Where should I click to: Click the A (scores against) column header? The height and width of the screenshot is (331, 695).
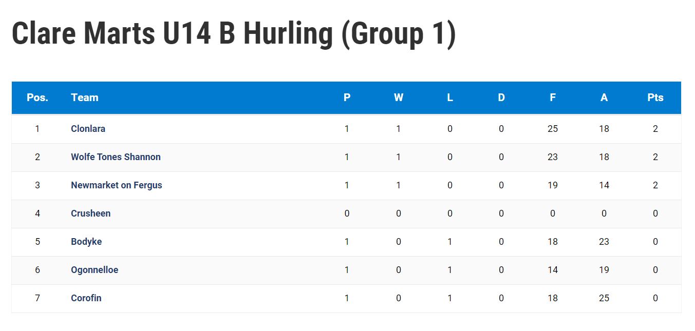(x=604, y=98)
